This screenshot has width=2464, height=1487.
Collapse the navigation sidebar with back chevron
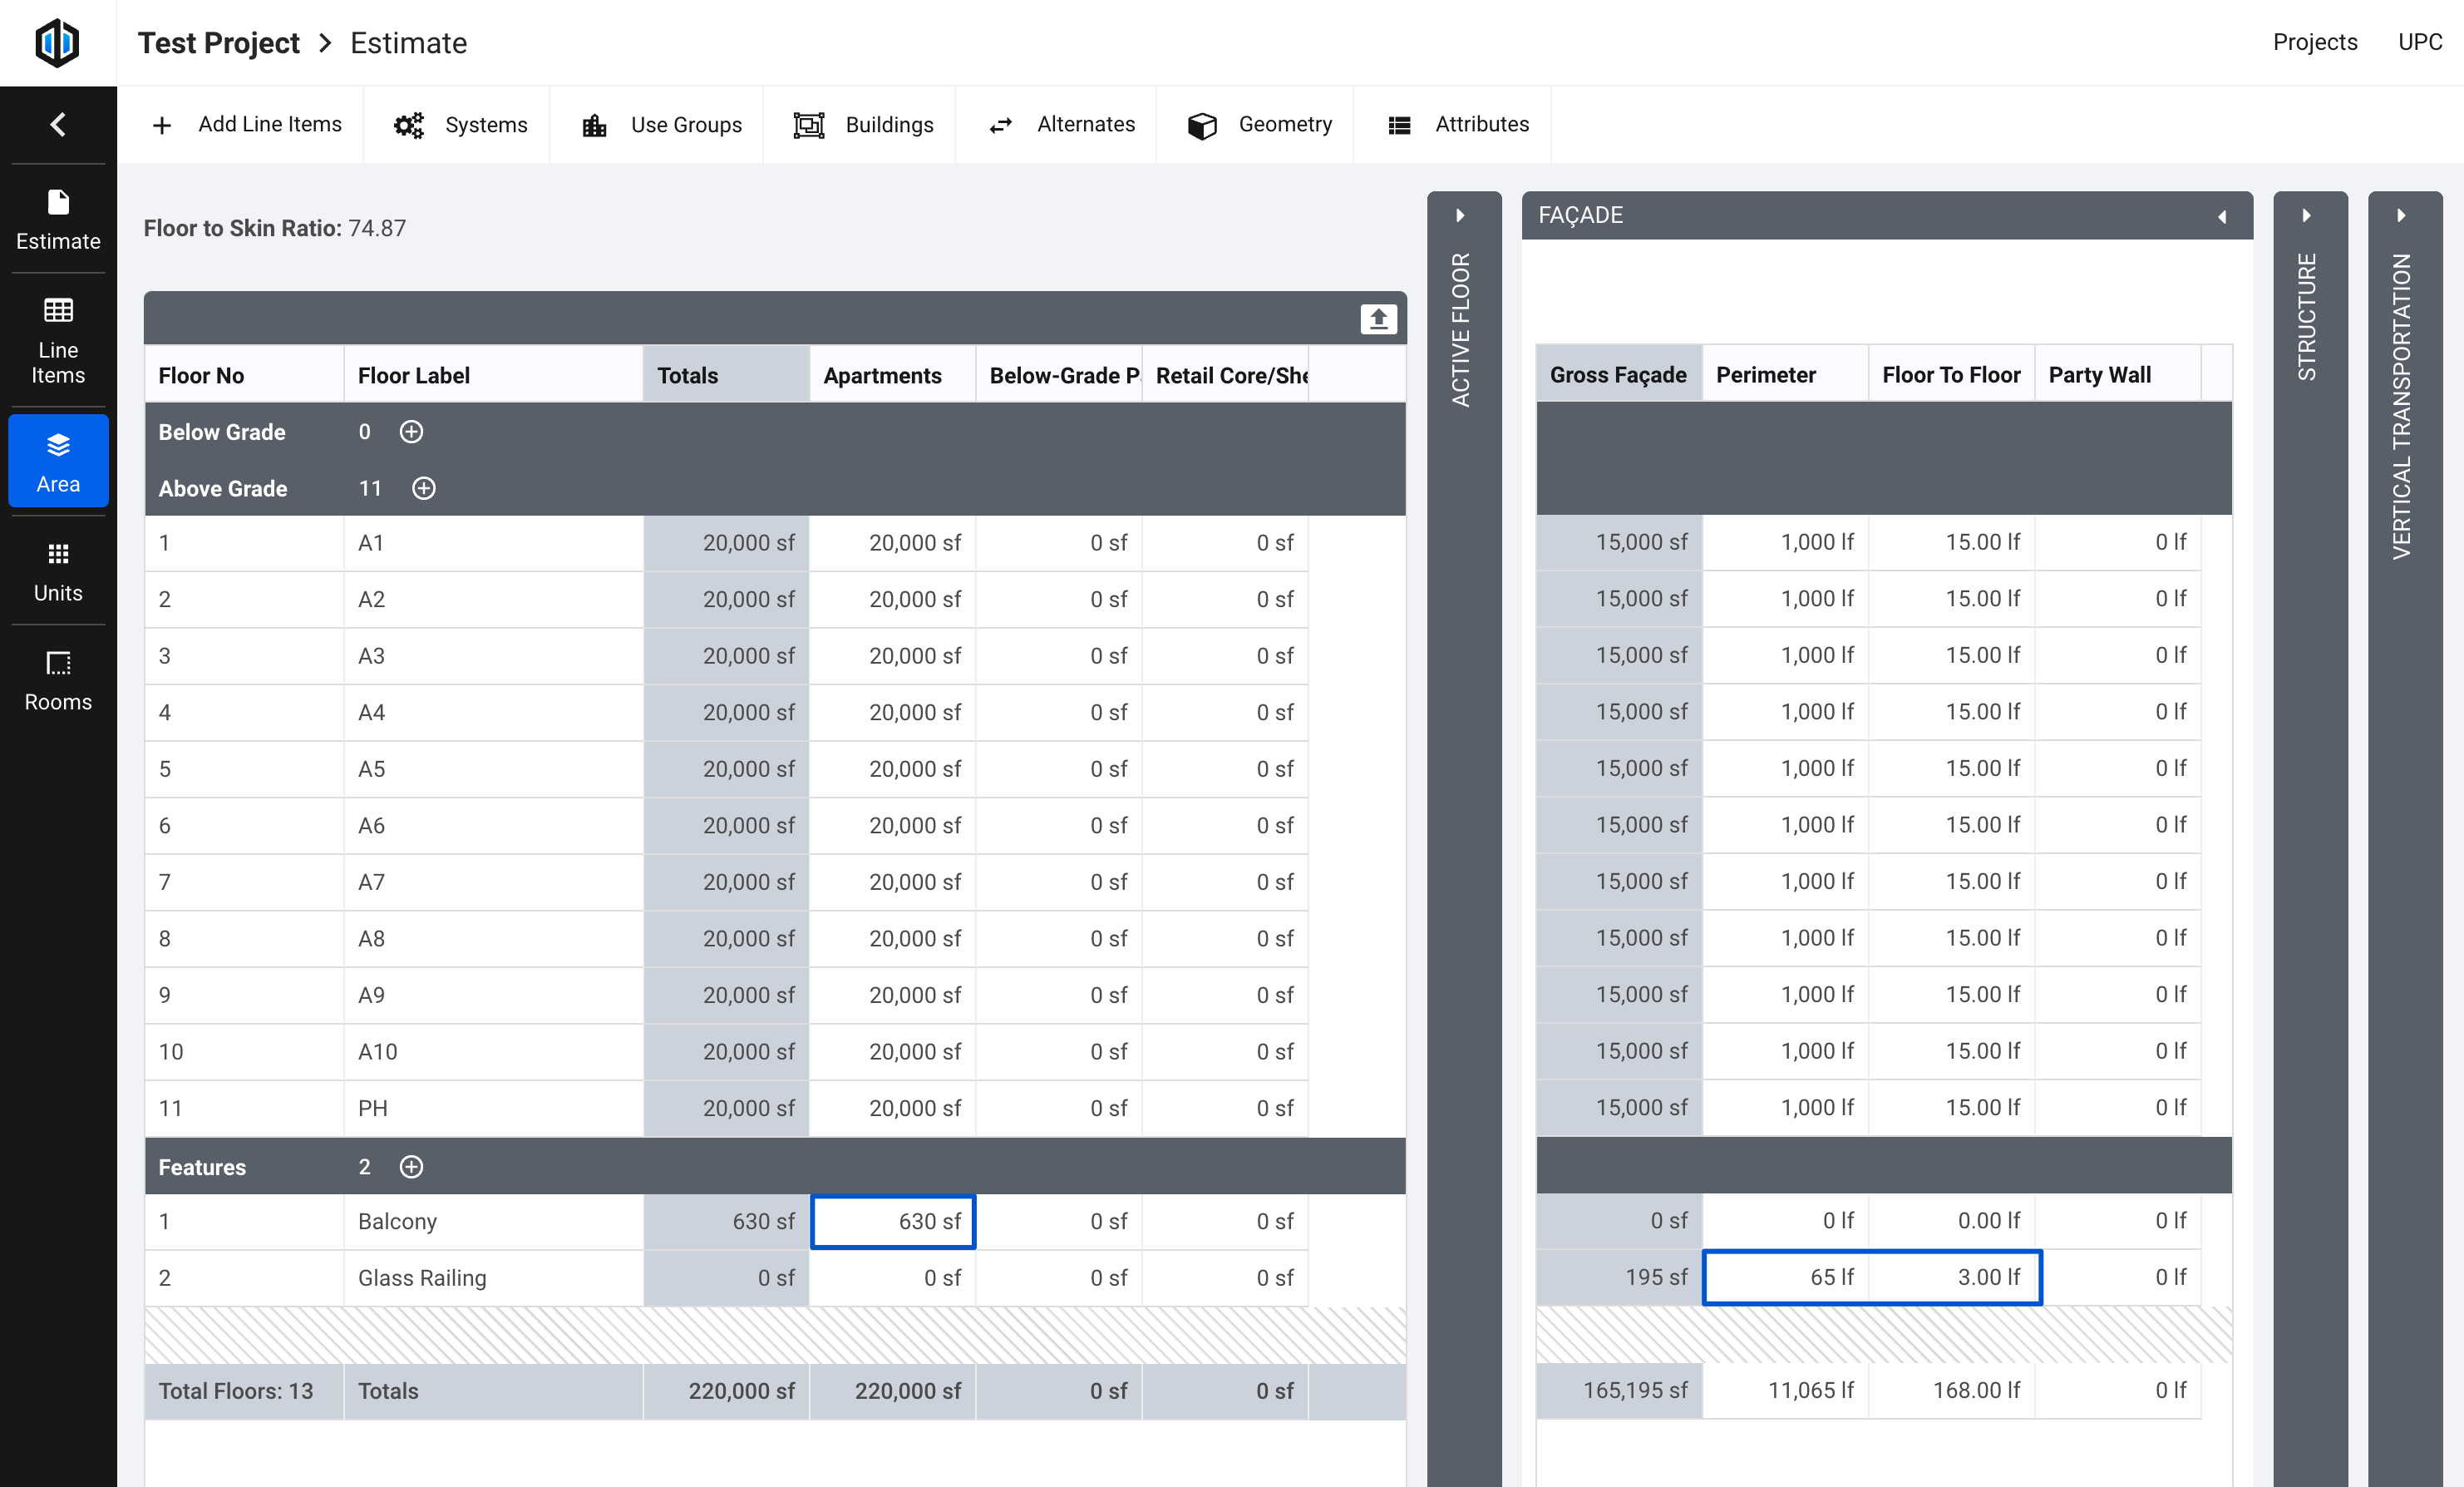click(x=58, y=124)
